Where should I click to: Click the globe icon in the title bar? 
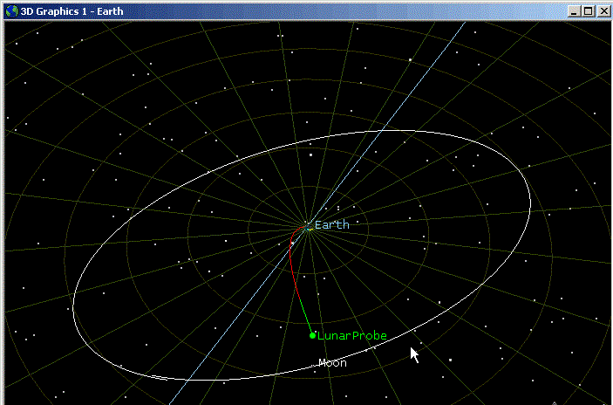pos(10,10)
